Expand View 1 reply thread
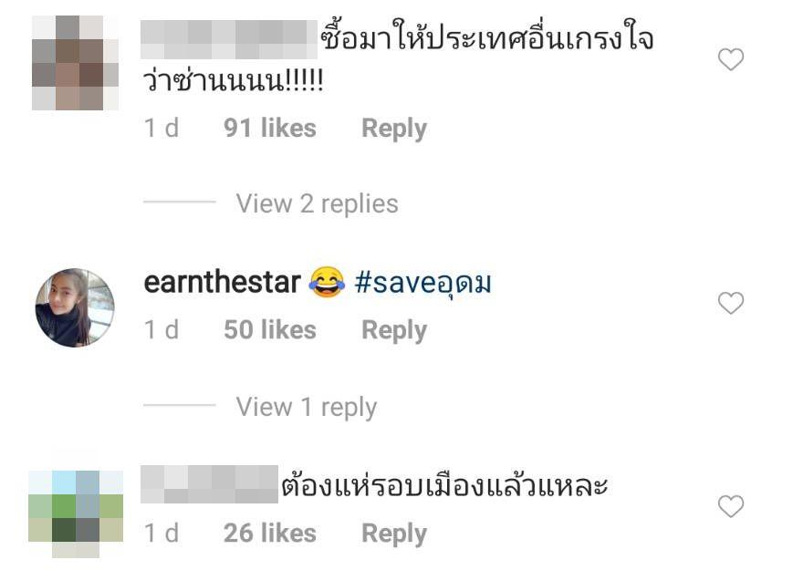This screenshot has width=793, height=581. pos(307,407)
